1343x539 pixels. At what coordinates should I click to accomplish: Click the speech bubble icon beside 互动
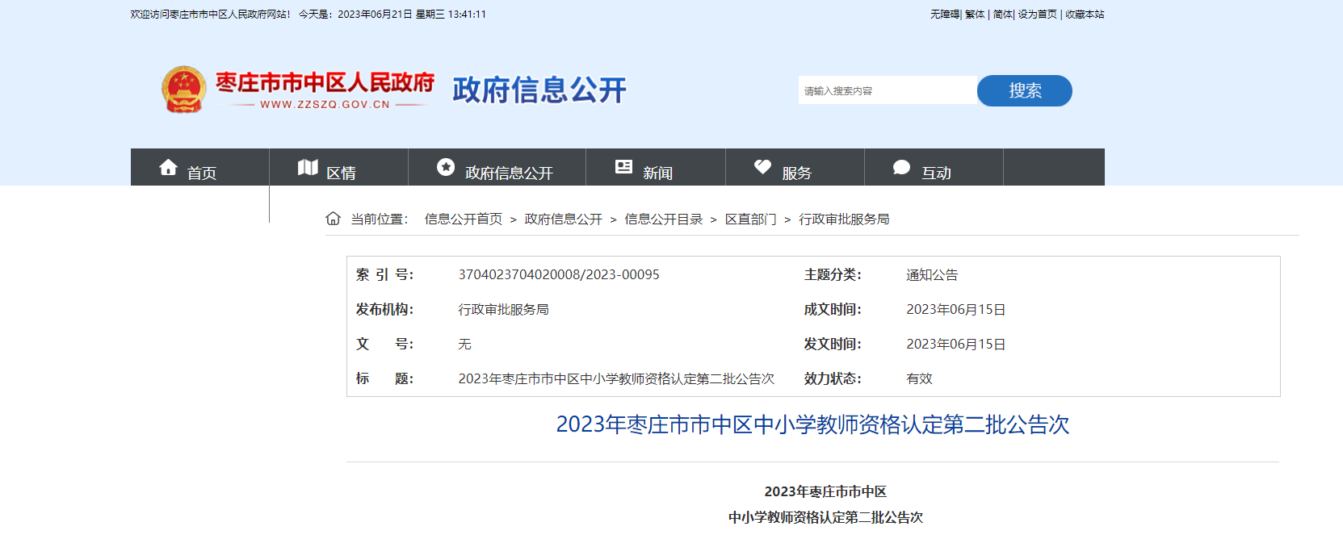pos(901,167)
